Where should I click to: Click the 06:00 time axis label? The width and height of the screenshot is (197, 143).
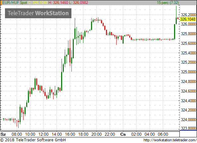click(x=163, y=134)
